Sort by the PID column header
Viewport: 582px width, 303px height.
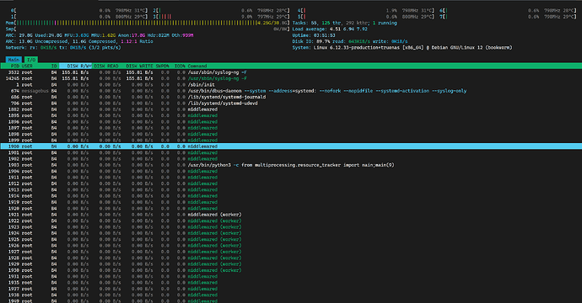[15, 66]
